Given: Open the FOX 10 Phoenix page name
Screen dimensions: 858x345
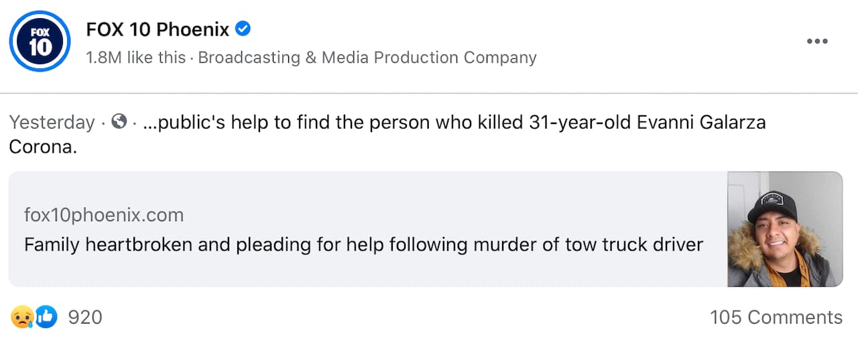Looking at the screenshot, I should point(158,29).
